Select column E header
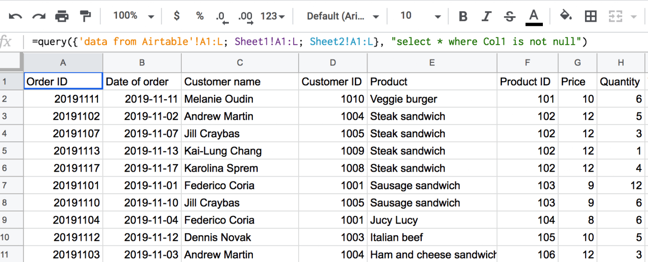The height and width of the screenshot is (262, 648). pyautogui.click(x=432, y=63)
